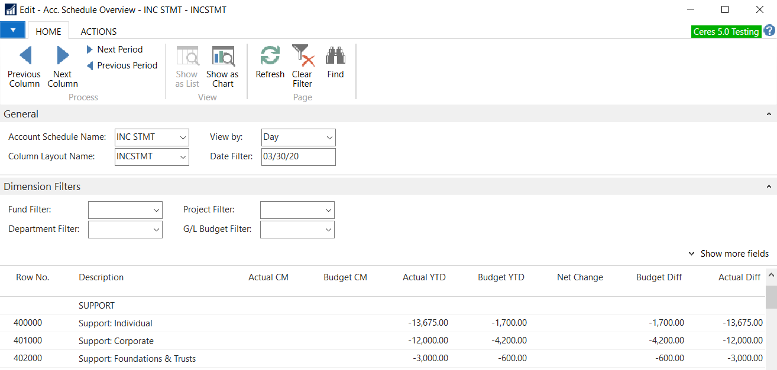Open the Help question mark button
777x370 pixels.
coord(769,30)
